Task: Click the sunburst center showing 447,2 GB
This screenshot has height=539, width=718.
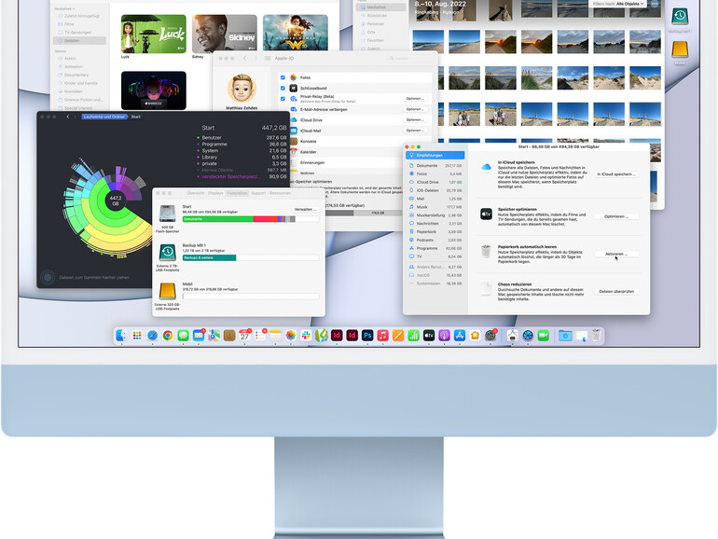Action: pos(116,200)
